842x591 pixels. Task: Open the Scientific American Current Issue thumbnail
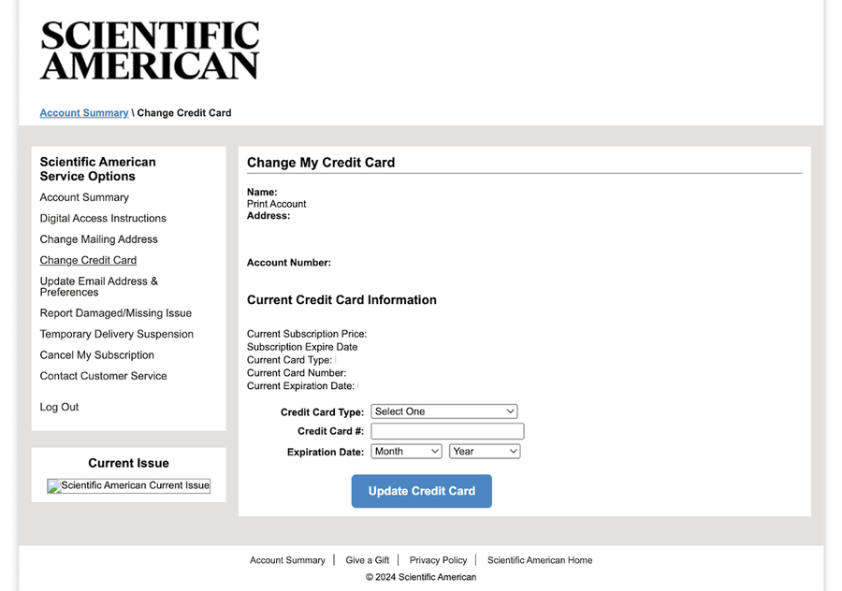pos(128,485)
